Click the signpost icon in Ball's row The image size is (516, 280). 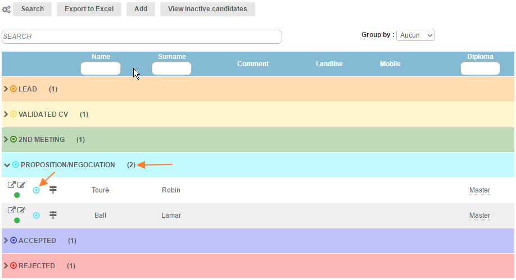click(53, 215)
